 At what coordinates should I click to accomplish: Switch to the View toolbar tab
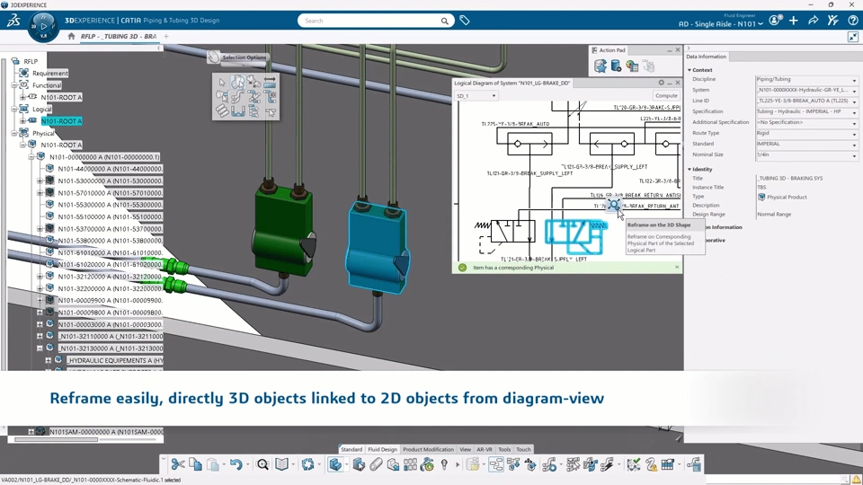pyautogui.click(x=465, y=449)
